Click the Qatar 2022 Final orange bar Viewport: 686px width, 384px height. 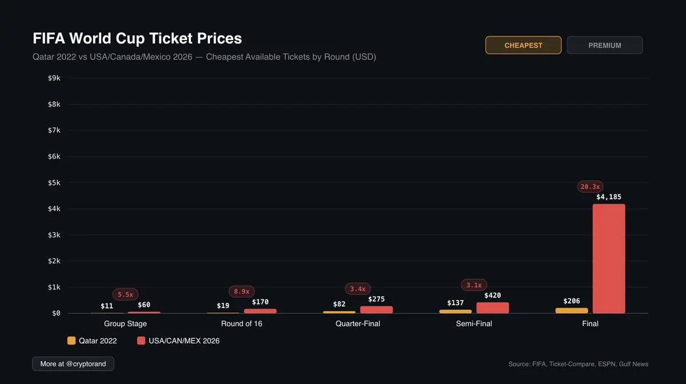(572, 310)
